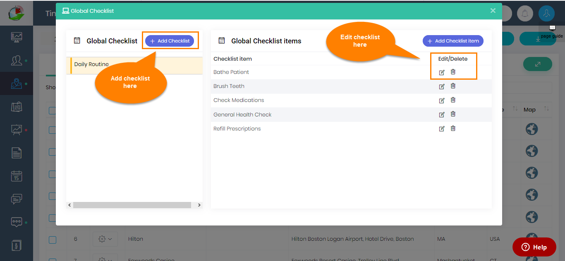Click the General Health Check text
Screen dimensions: 565x261
[242, 114]
